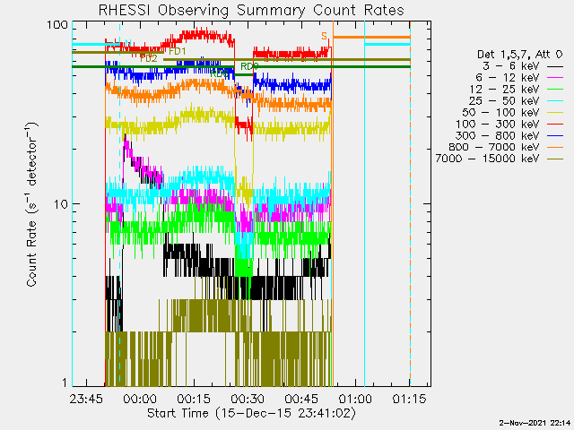Click the cyan line swatch for 25 - 50 keV
The width and height of the screenshot is (574, 430).
[x=555, y=101]
